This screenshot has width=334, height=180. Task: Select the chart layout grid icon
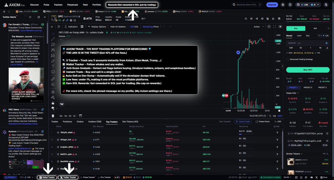[x=82, y=27]
